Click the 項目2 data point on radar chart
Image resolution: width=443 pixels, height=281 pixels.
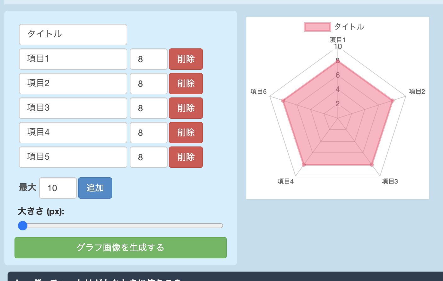[x=392, y=101]
